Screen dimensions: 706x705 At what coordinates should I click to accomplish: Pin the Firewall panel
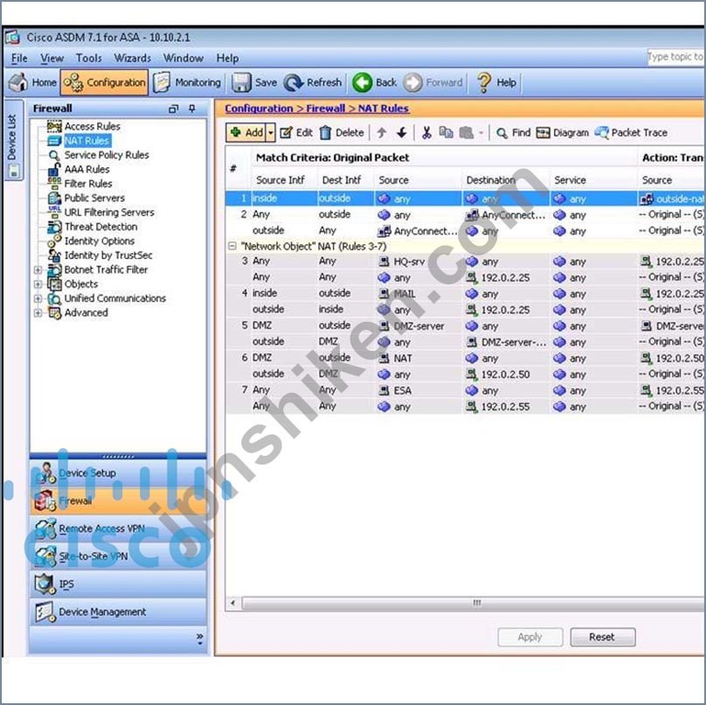192,108
